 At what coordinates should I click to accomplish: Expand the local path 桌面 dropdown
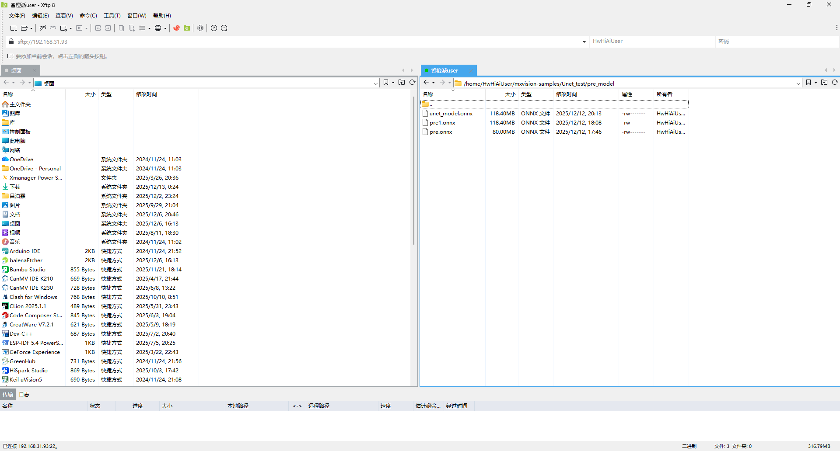pos(376,83)
